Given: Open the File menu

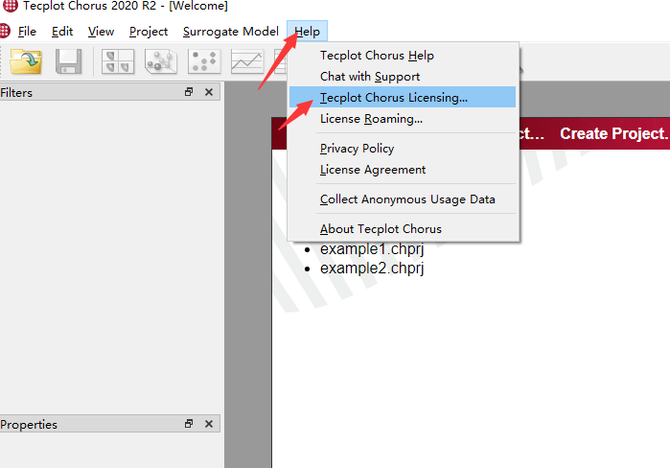Looking at the screenshot, I should pyautogui.click(x=27, y=32).
